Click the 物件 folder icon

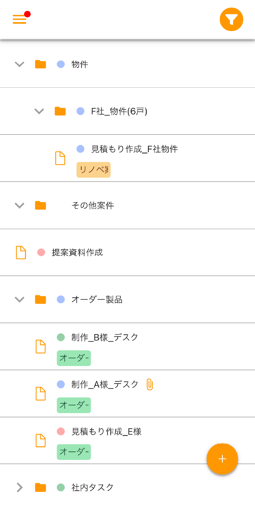[x=40, y=64]
